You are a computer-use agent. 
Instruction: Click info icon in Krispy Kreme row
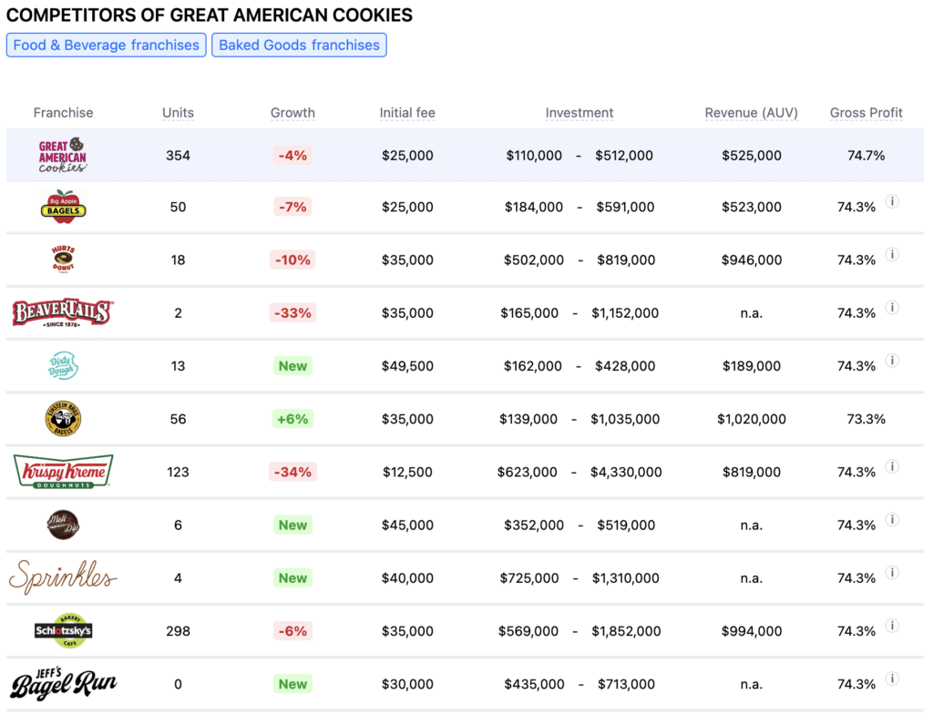pos(891,465)
